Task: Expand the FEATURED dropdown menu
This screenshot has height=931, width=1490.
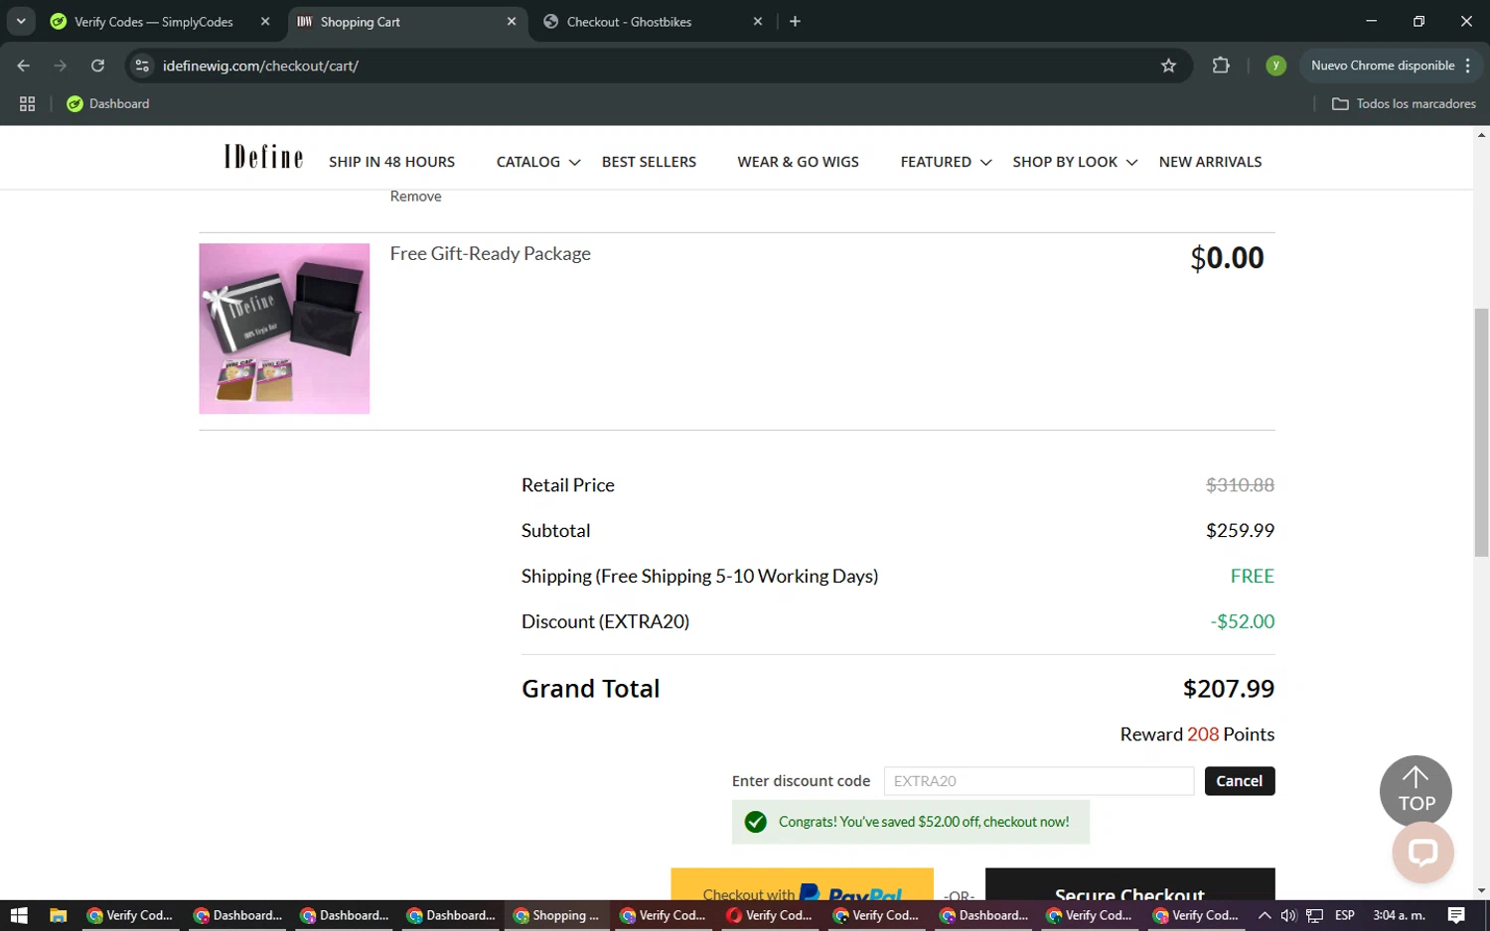Action: click(946, 162)
